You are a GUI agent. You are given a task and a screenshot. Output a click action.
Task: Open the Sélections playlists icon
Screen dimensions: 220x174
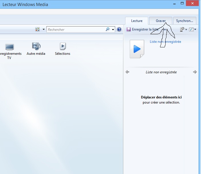[x=62, y=48]
